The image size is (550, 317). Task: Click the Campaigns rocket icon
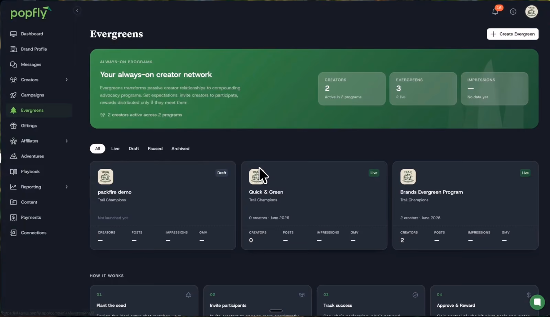13,95
